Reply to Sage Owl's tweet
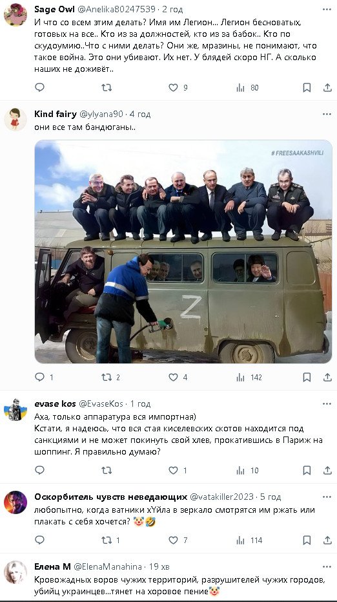Screen dimensions: 337x602 [40, 87]
